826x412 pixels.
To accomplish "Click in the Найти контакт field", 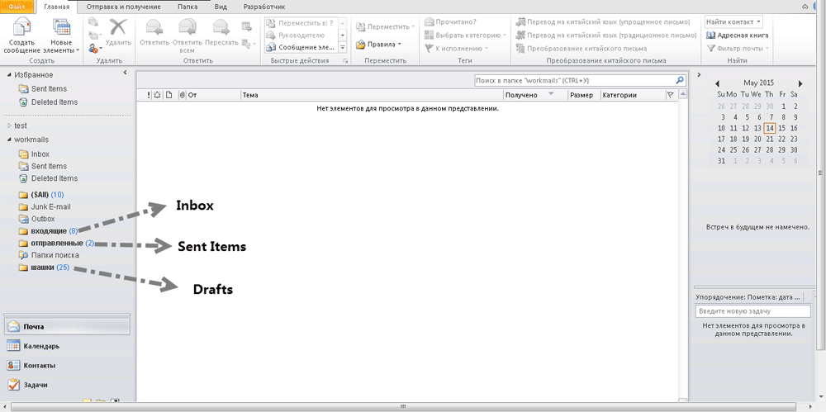I will pyautogui.click(x=733, y=21).
